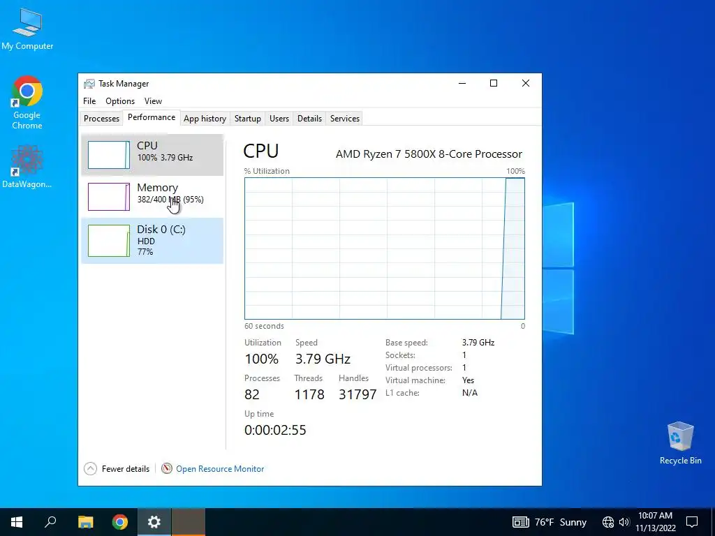
Task: Open Google Chrome desktop shortcut
Action: (x=27, y=103)
